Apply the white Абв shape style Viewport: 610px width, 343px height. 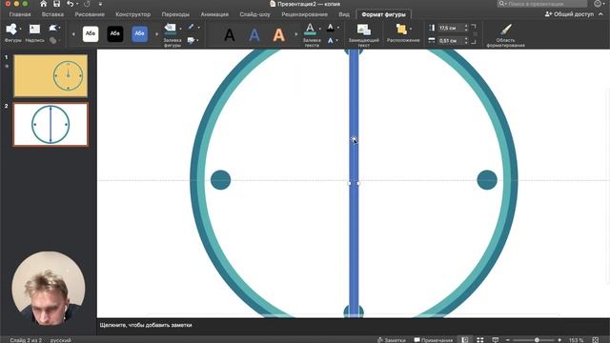91,34
